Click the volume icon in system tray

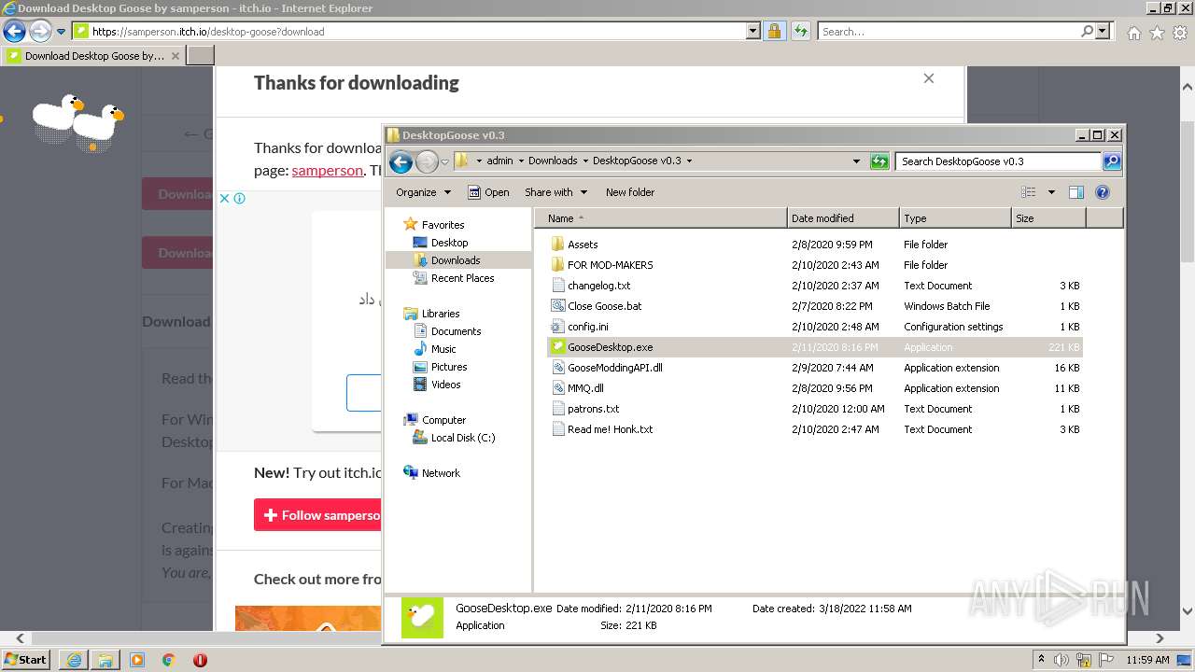pos(1061,660)
